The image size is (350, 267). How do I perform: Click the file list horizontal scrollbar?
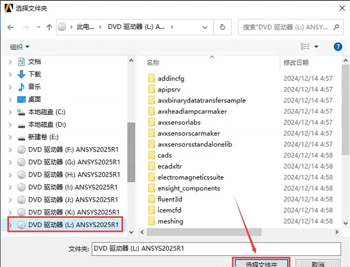pos(204,232)
